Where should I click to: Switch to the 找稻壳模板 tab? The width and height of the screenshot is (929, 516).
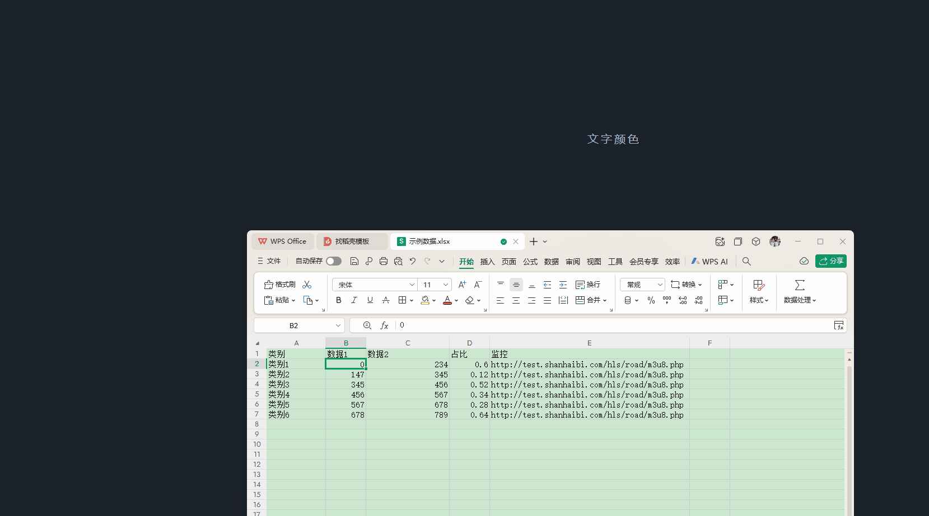352,242
